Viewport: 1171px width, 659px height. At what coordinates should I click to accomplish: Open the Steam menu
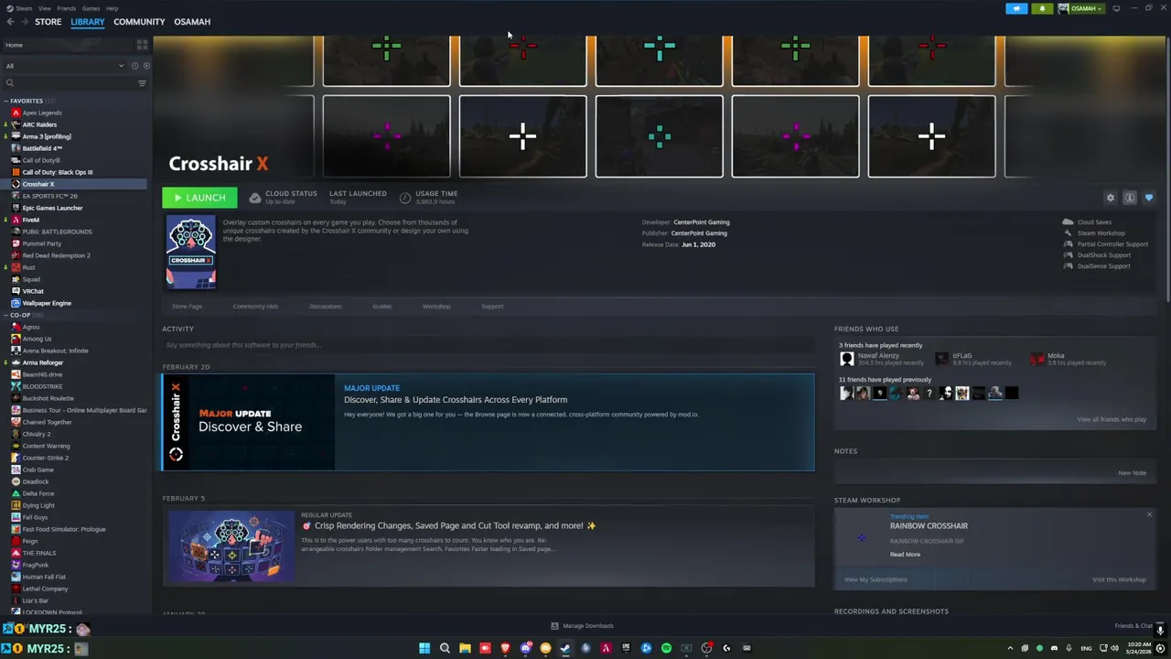click(24, 8)
